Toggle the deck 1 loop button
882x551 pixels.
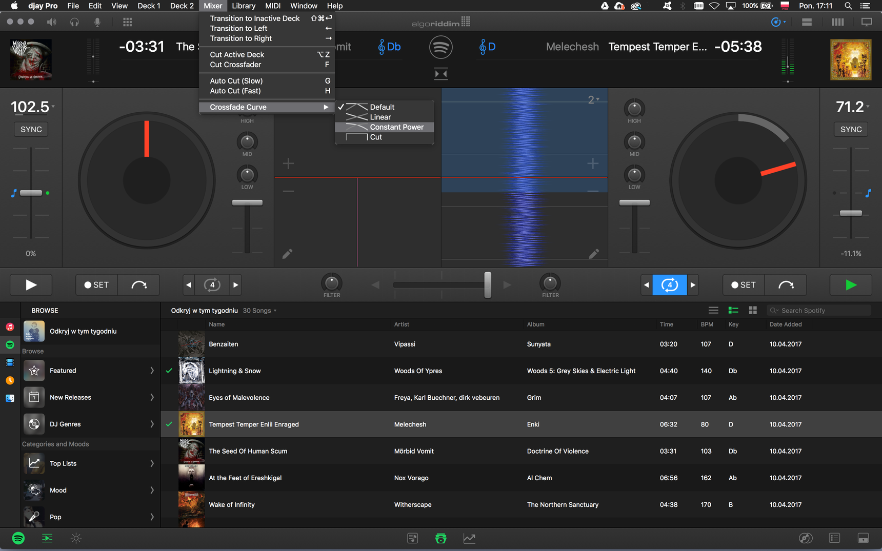(x=212, y=285)
